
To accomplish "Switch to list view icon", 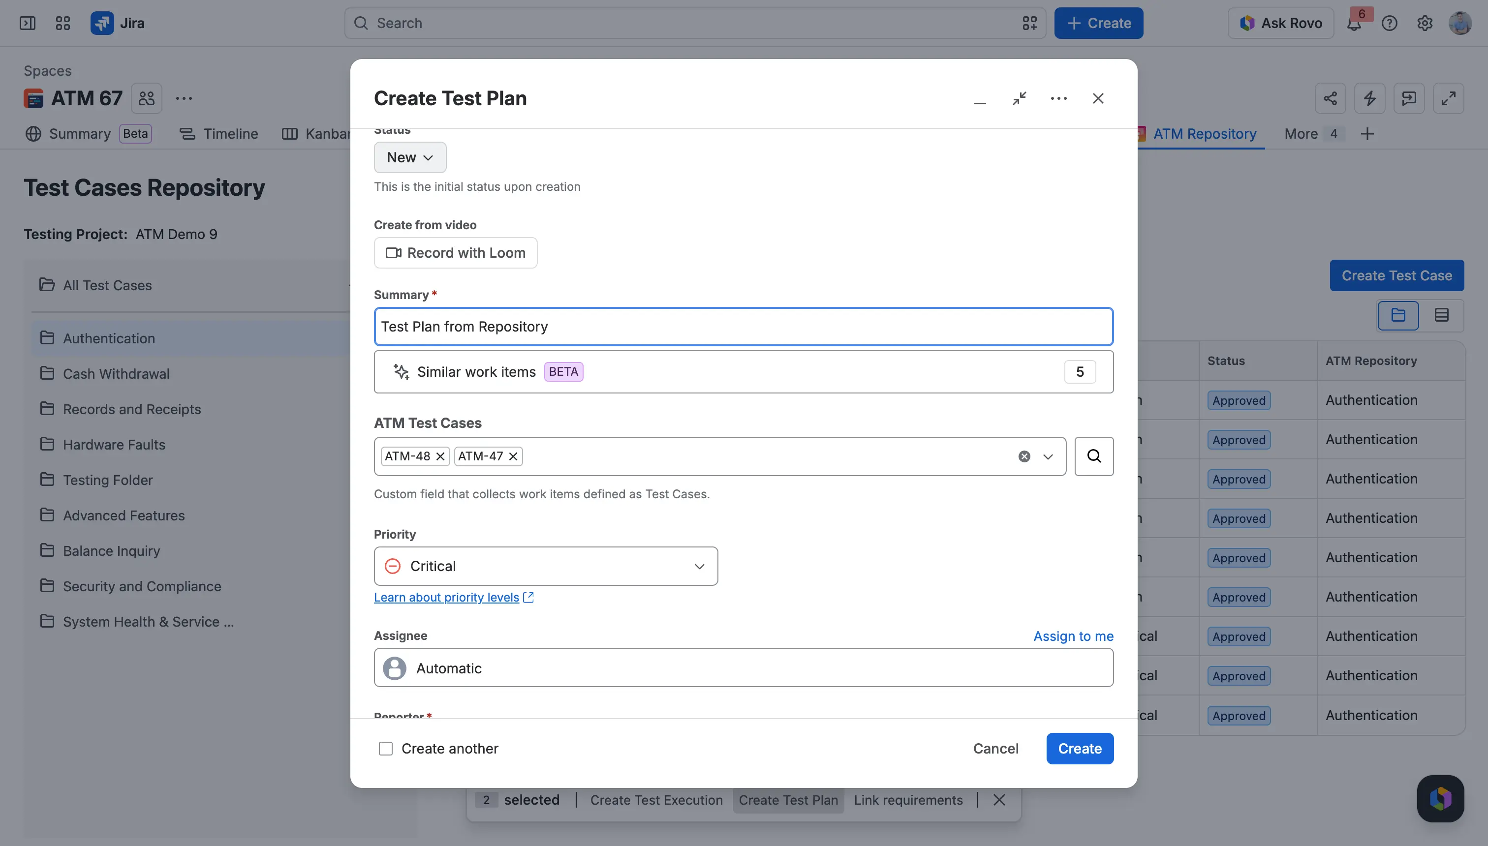I will (1442, 315).
